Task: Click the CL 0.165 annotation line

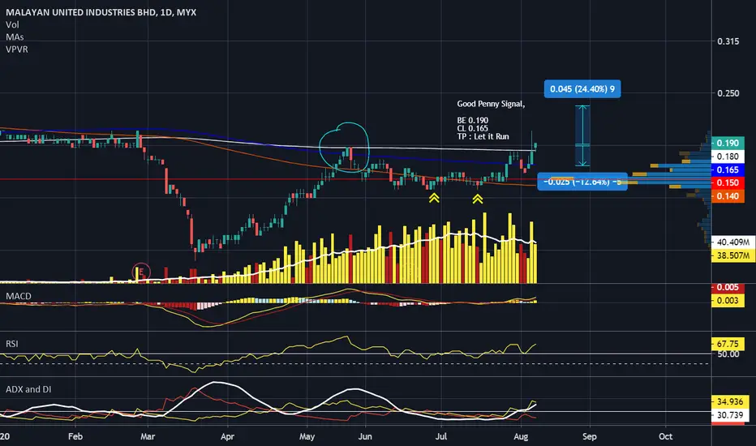Action: click(472, 128)
